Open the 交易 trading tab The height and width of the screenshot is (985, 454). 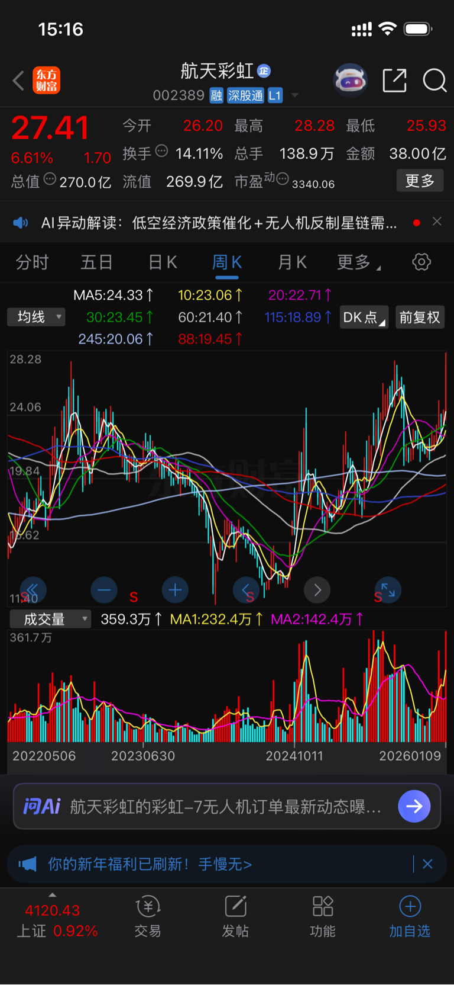tap(148, 917)
